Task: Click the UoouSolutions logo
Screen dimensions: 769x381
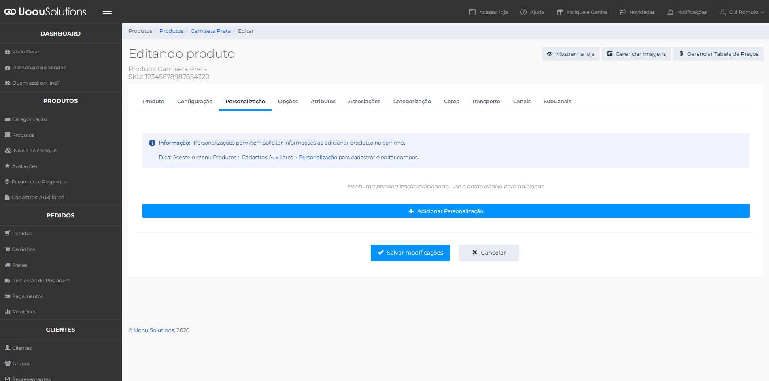Action: (x=45, y=11)
